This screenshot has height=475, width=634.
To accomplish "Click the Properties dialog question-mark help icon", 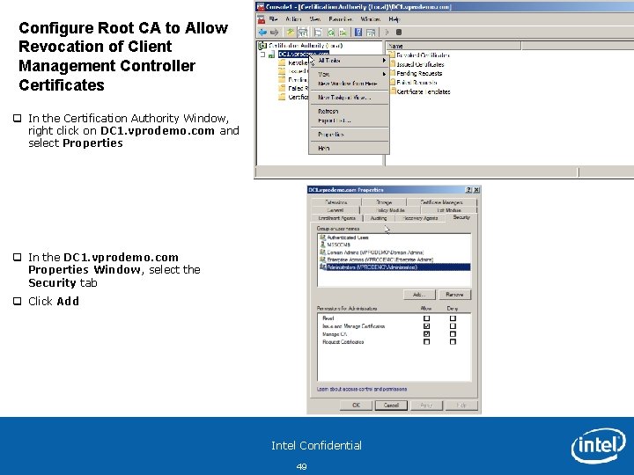I will coord(468,190).
